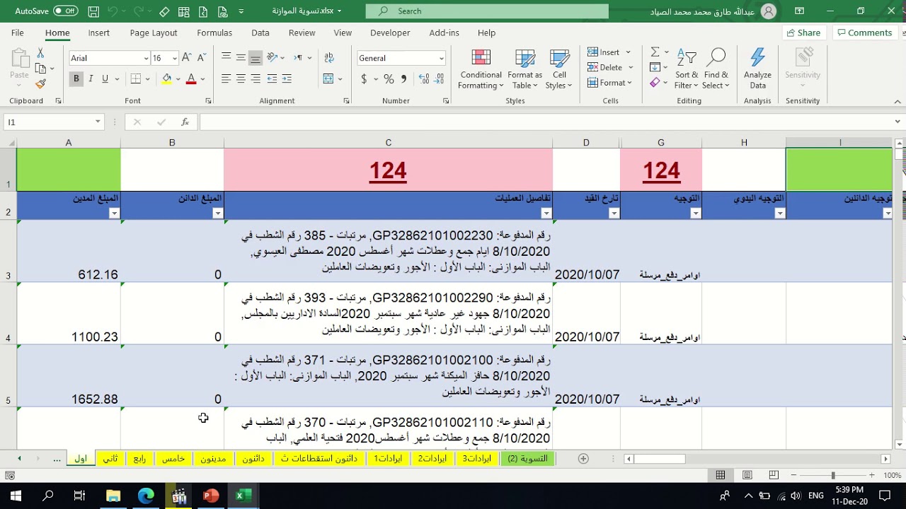Open the Formulas tab
Image resolution: width=906 pixels, height=509 pixels.
point(214,33)
